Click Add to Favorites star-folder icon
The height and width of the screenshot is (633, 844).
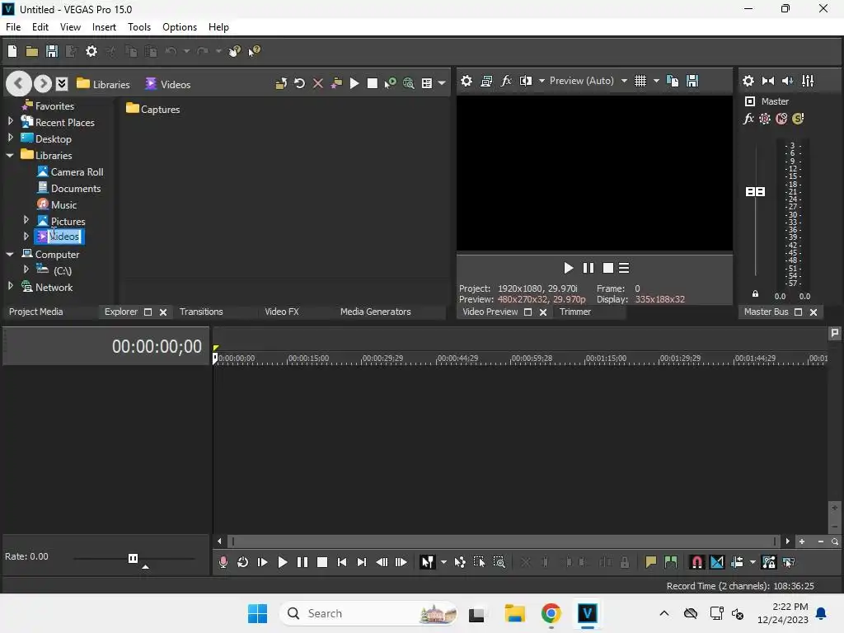[x=336, y=83]
